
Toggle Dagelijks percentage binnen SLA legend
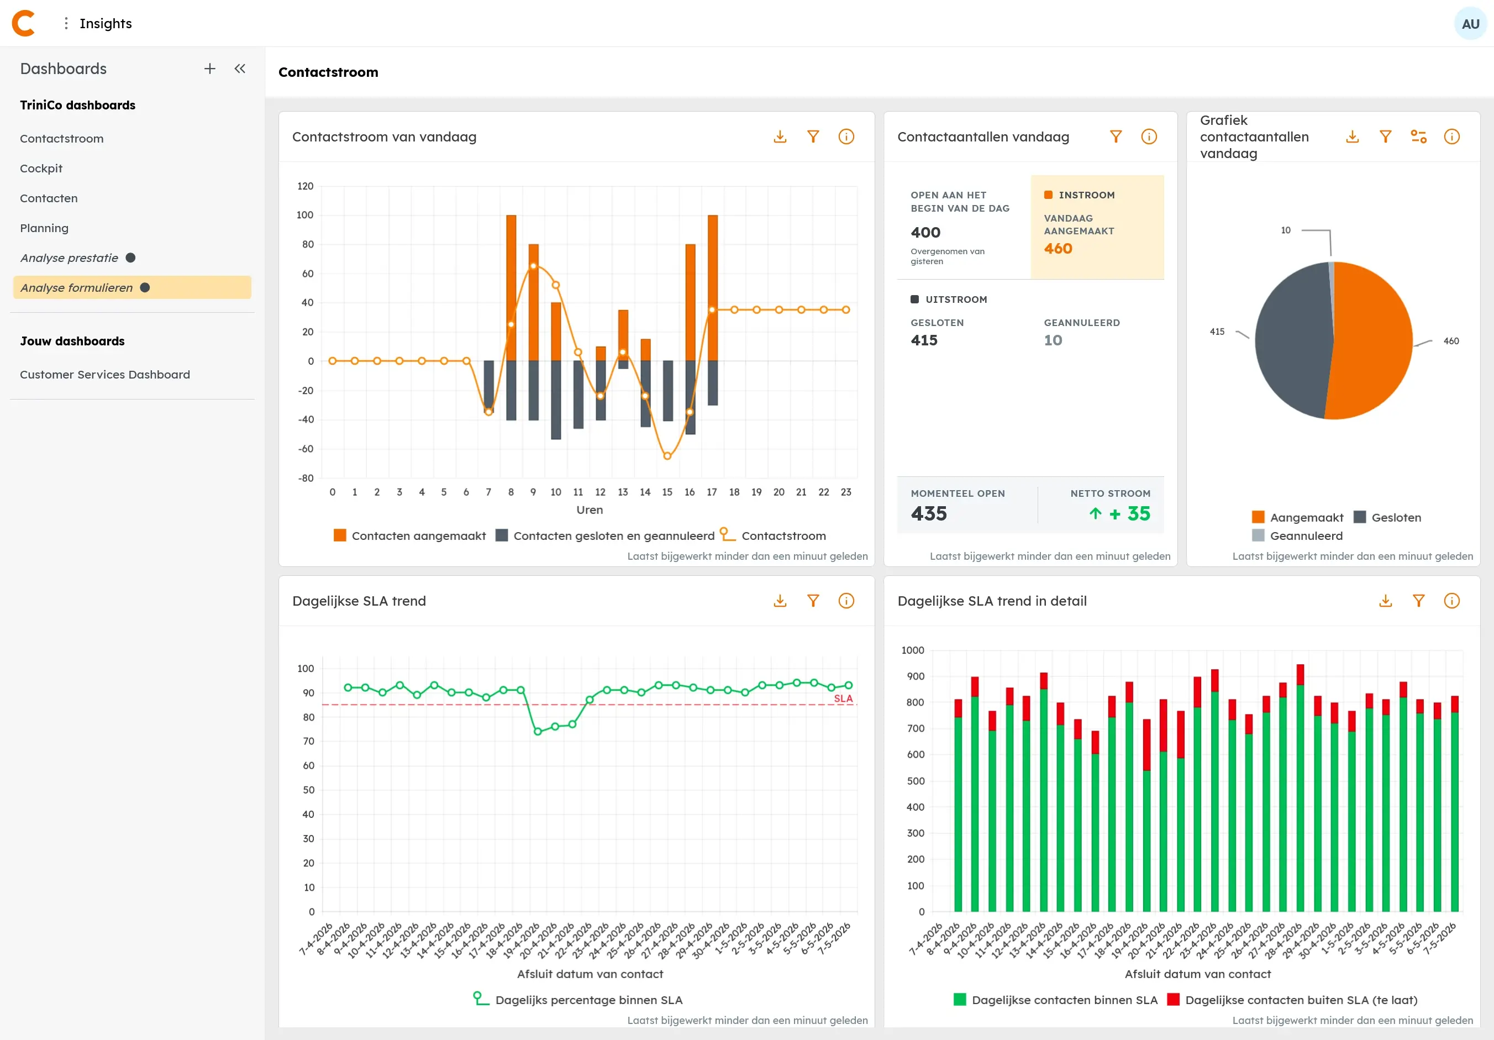[x=578, y=1000]
